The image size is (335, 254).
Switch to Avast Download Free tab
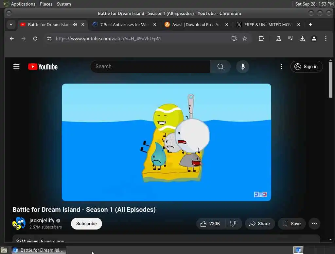tap(196, 24)
